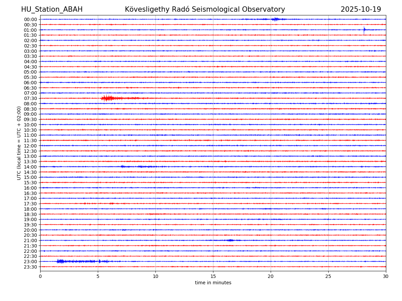The width and height of the screenshot is (402, 301).
Task: Click the Kövesligethy Radó Seismological Observatory heading
Action: (205, 9)
